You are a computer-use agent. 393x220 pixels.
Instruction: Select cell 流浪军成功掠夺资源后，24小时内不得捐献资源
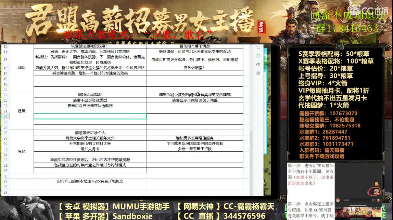click(x=90, y=160)
